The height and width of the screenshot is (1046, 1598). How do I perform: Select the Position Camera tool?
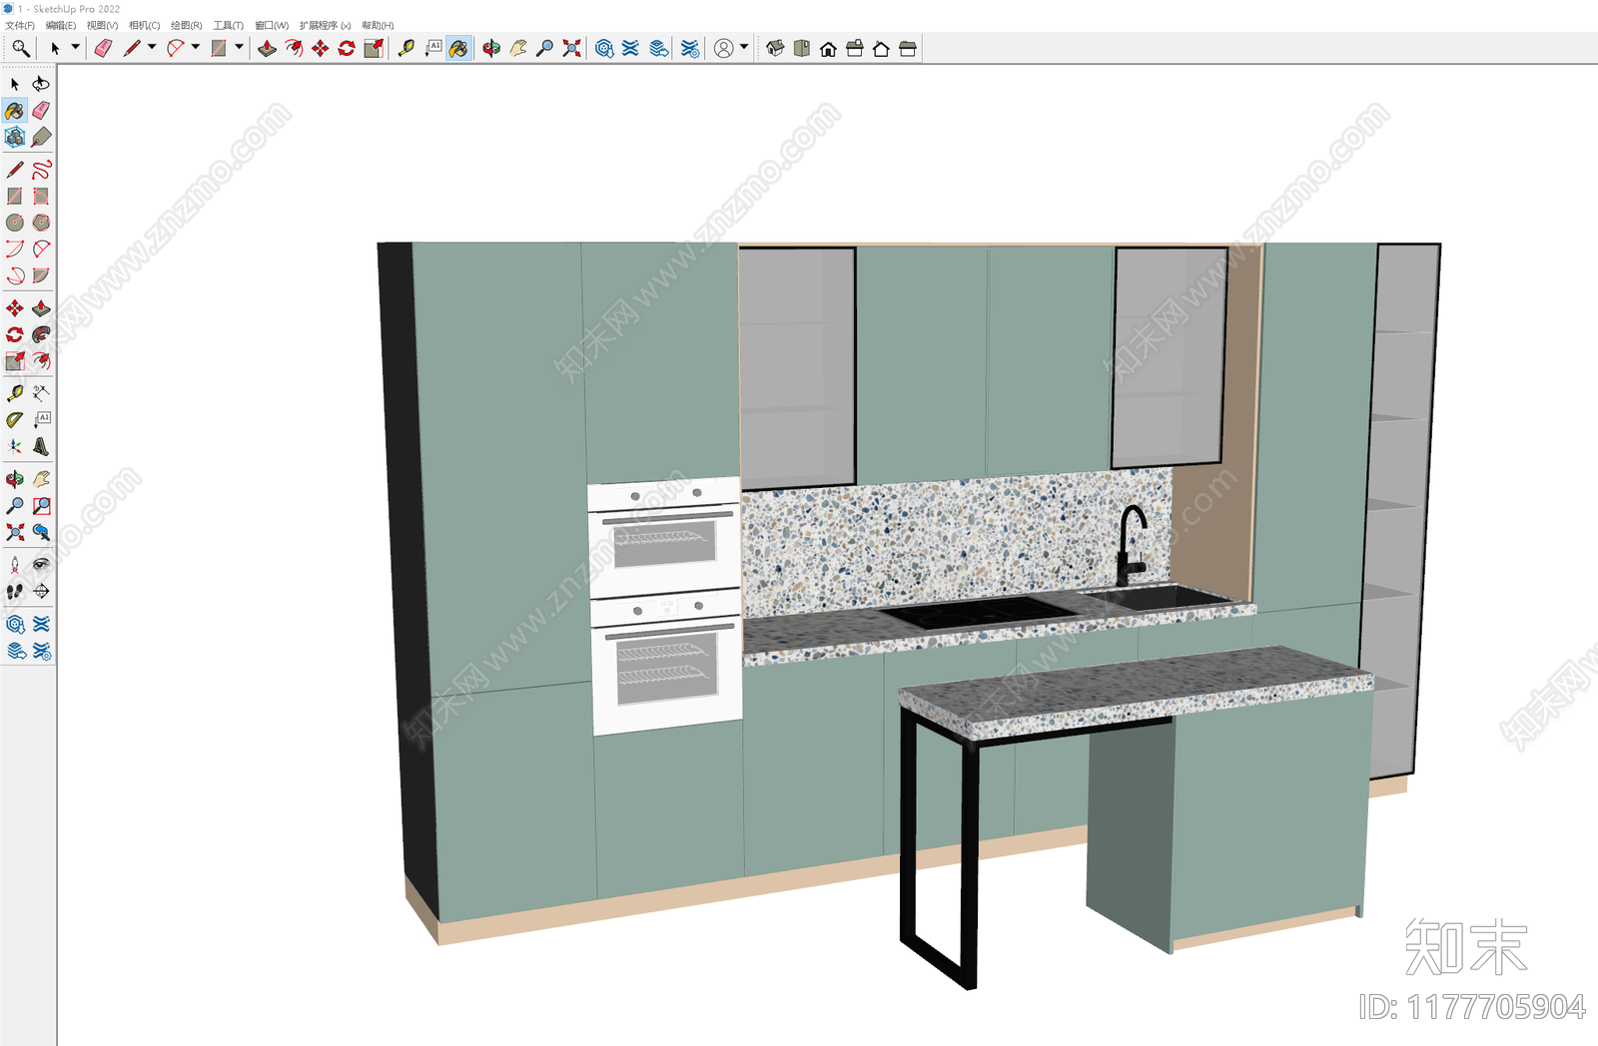click(x=15, y=565)
